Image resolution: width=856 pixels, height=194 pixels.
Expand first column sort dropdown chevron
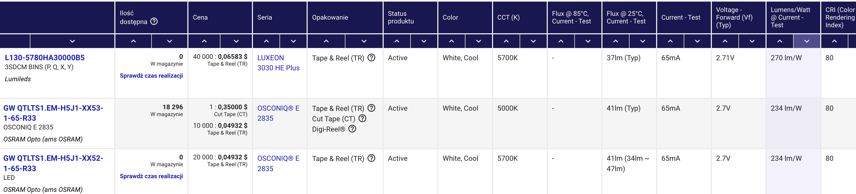[72, 41]
